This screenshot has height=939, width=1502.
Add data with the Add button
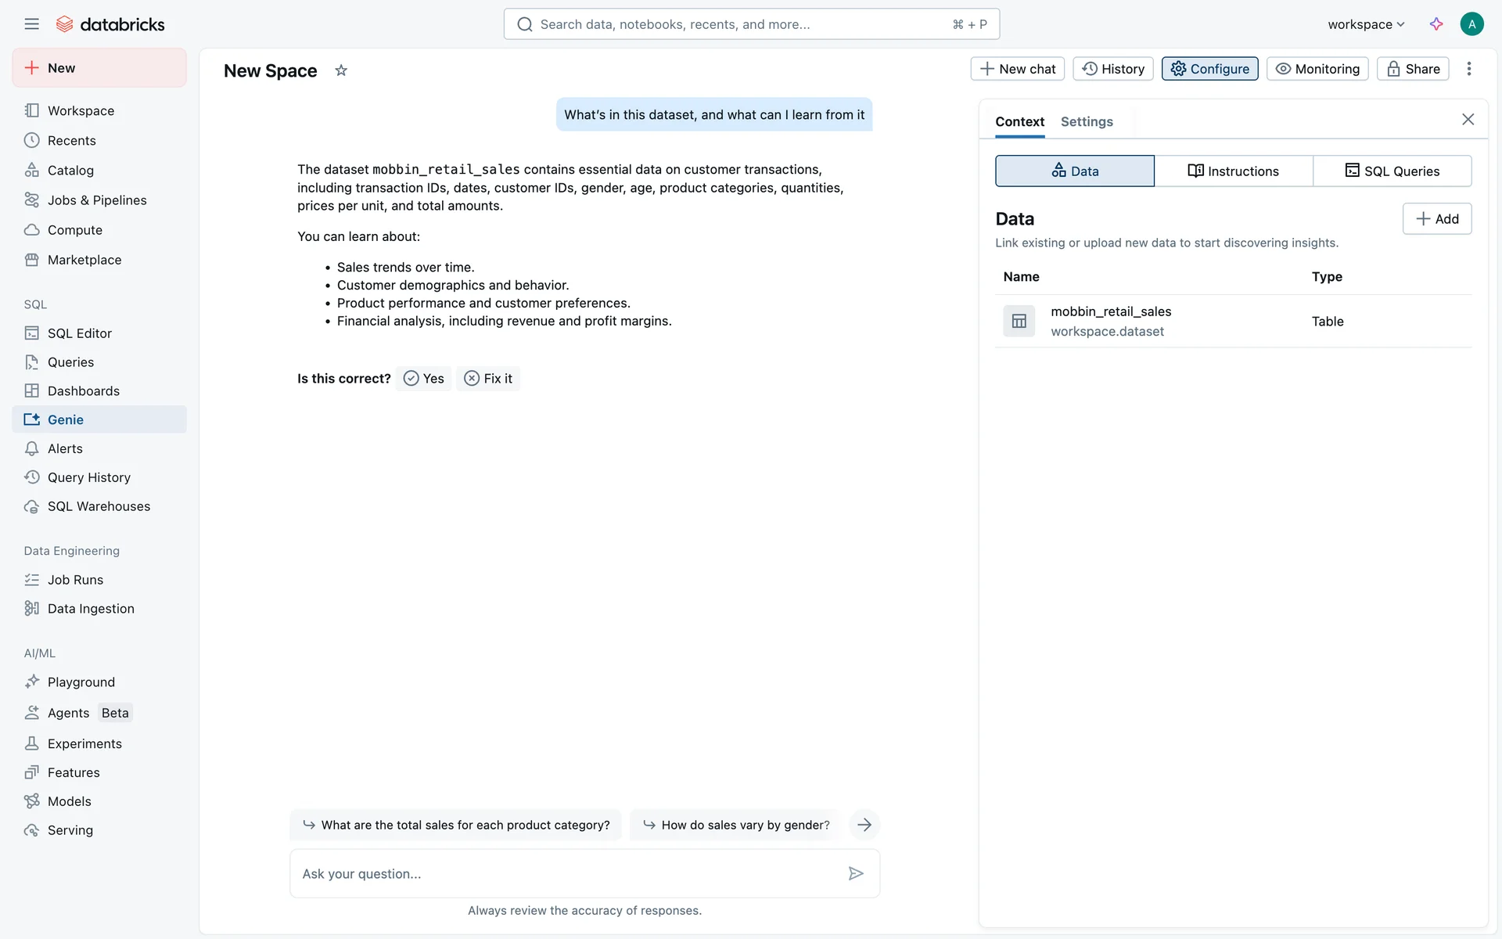pyautogui.click(x=1436, y=219)
